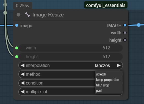Click the comfyui_essentials badge
This screenshot has width=144, height=104.
[106, 5]
